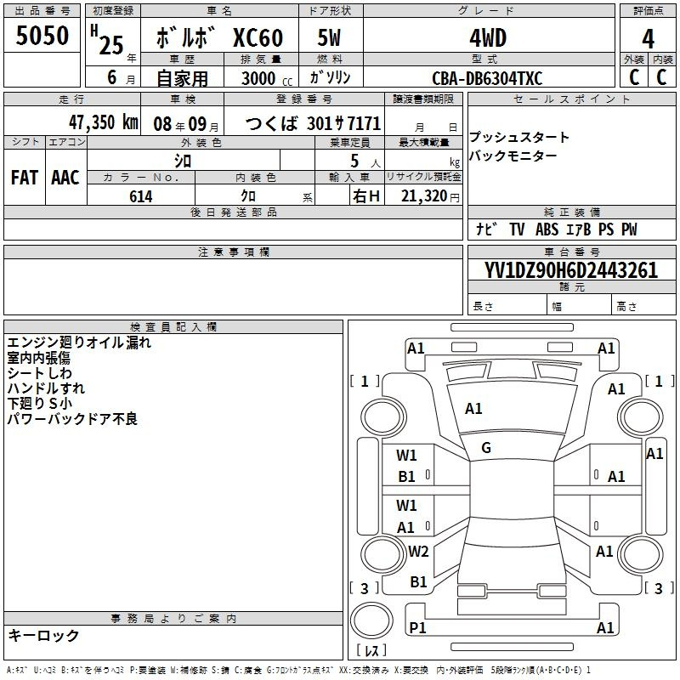Viewport: 680px width, 680px height.
Task: Click the G windshield damage mark
Action: [486, 448]
